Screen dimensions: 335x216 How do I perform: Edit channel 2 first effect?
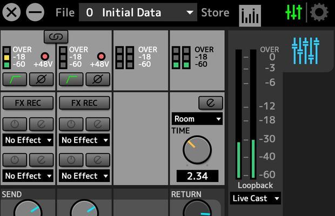[x=98, y=124]
